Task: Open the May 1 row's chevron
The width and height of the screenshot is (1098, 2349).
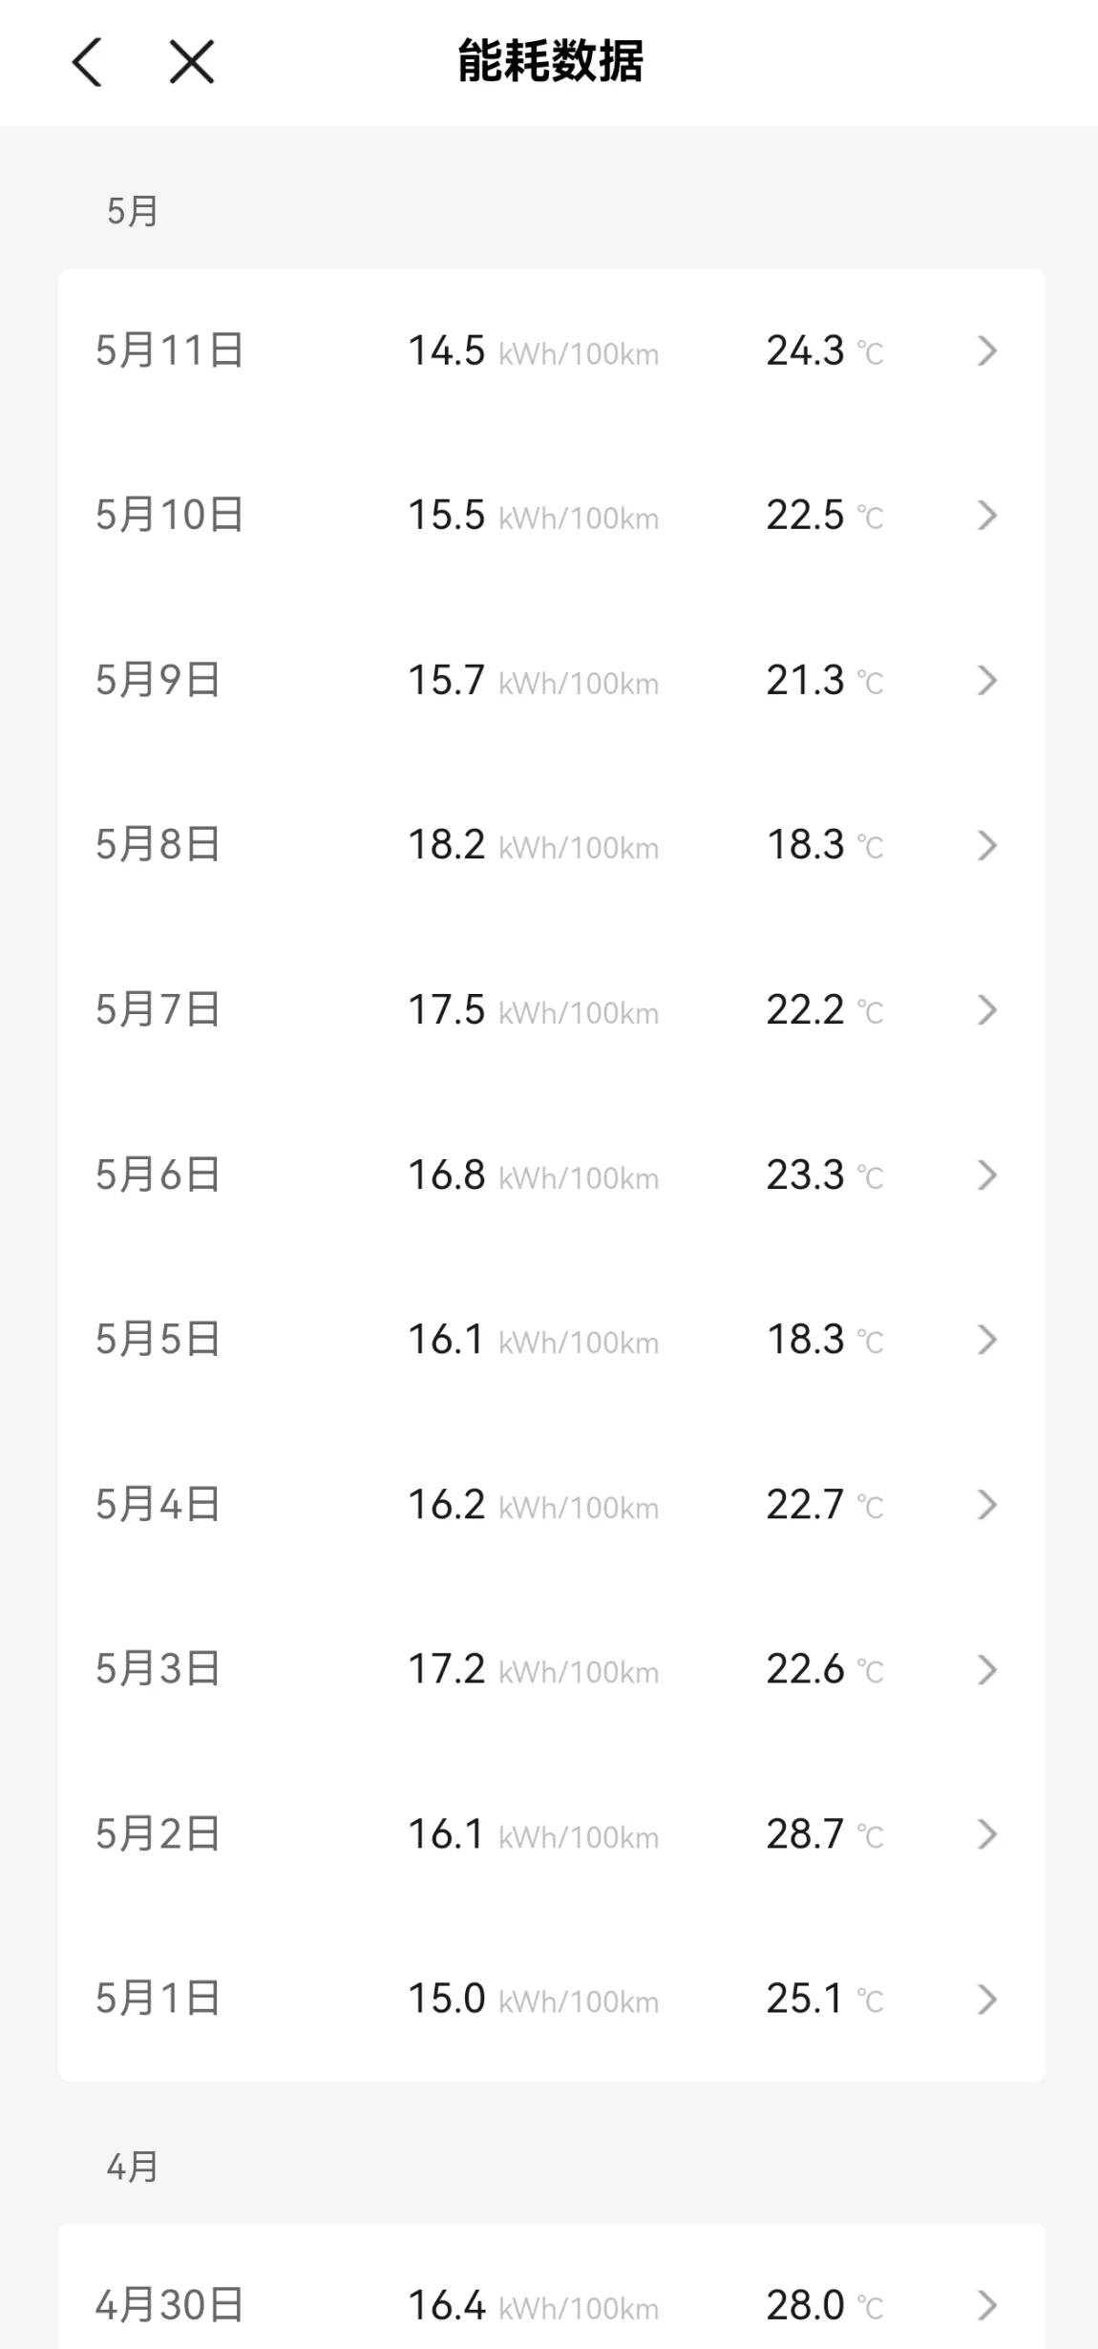Action: pos(987,2000)
